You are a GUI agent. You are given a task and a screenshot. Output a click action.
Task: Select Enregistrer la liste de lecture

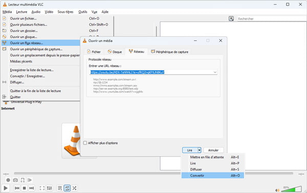point(41,70)
